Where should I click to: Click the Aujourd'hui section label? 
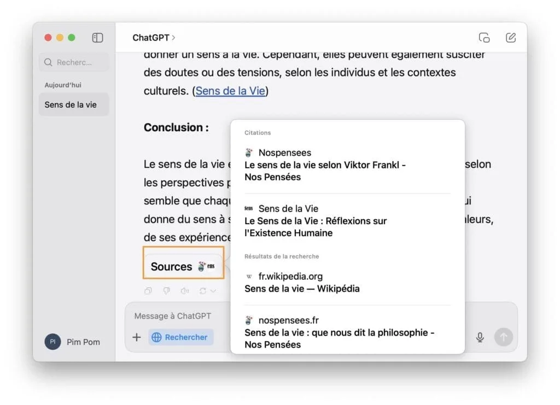point(63,85)
